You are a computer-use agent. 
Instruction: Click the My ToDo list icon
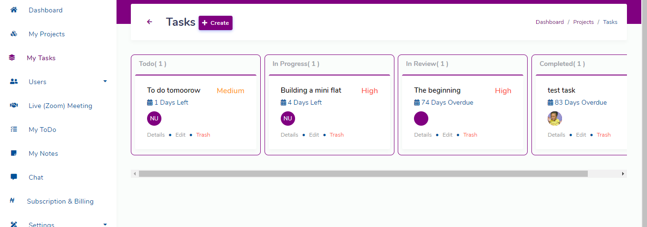14,130
